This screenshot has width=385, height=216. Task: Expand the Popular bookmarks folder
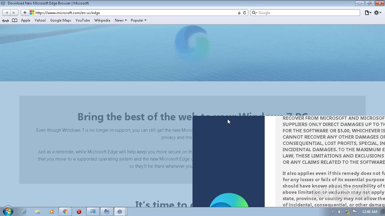pyautogui.click(x=138, y=20)
